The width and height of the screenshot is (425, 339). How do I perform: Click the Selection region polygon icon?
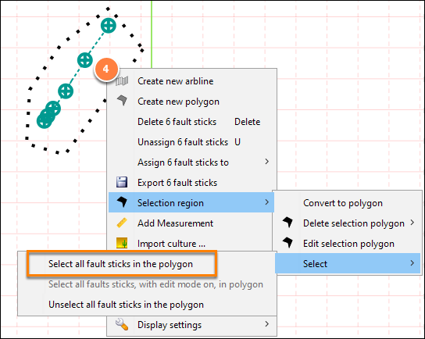(122, 202)
